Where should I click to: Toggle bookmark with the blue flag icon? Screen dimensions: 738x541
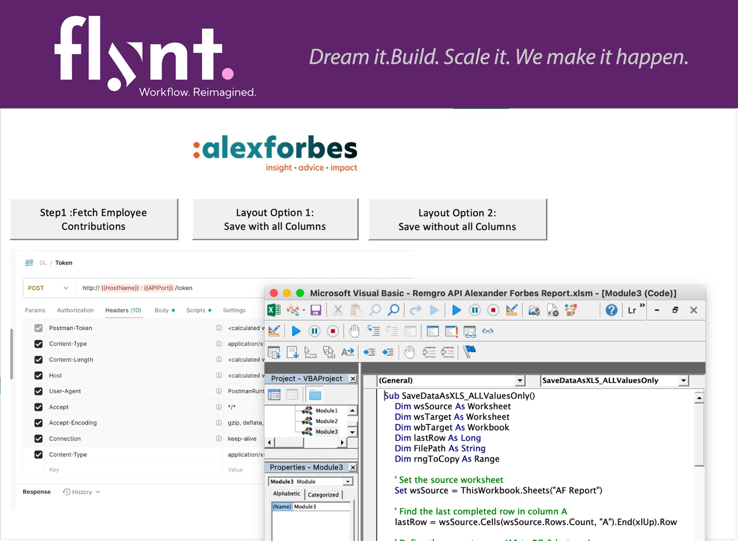click(469, 351)
